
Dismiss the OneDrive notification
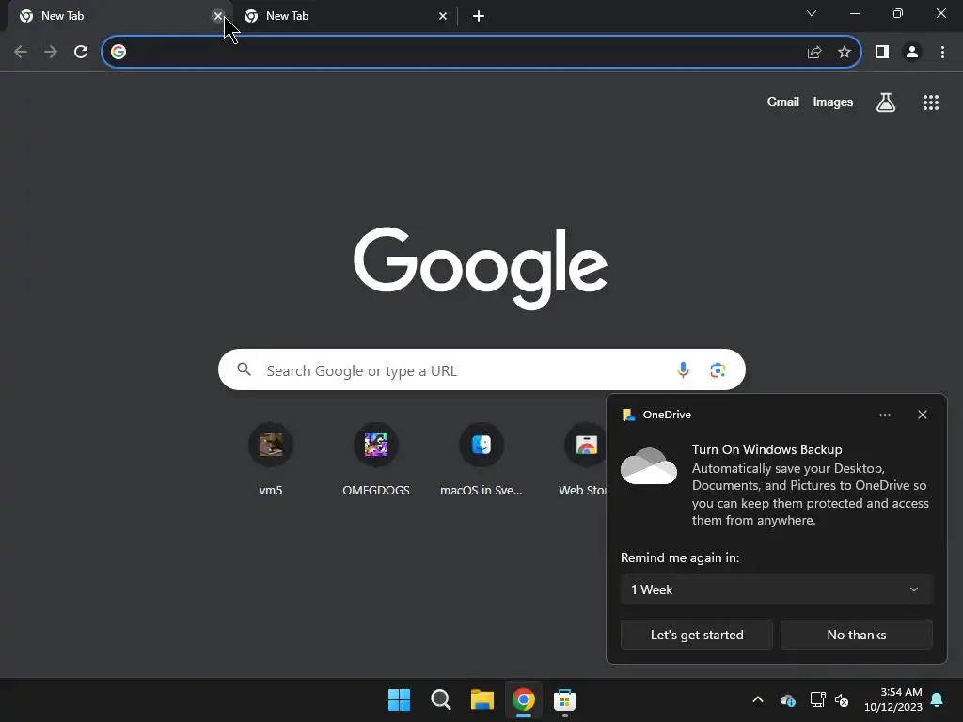(x=922, y=415)
